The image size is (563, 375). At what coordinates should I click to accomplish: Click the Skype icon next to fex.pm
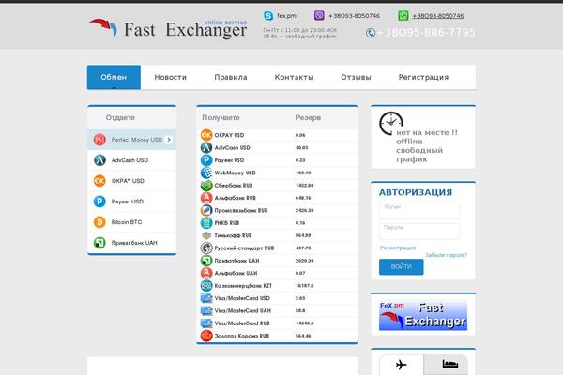click(x=268, y=16)
